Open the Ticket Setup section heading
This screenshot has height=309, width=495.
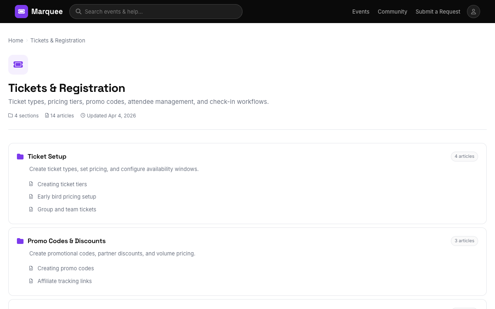click(x=47, y=157)
